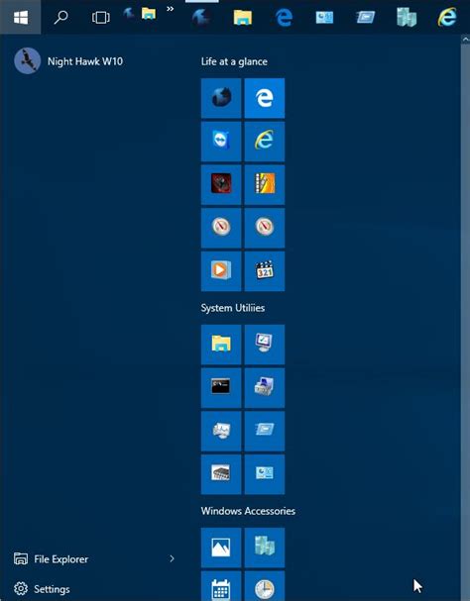The width and height of the screenshot is (470, 601).
Task: Open the Command Prompt tile
Action: (x=221, y=388)
